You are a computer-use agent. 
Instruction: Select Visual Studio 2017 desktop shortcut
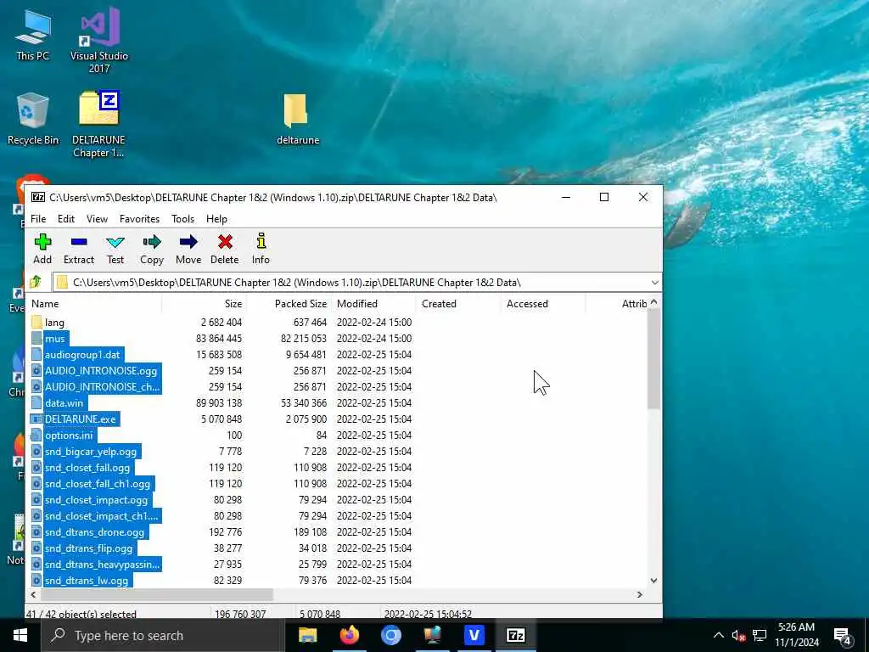pos(99,40)
